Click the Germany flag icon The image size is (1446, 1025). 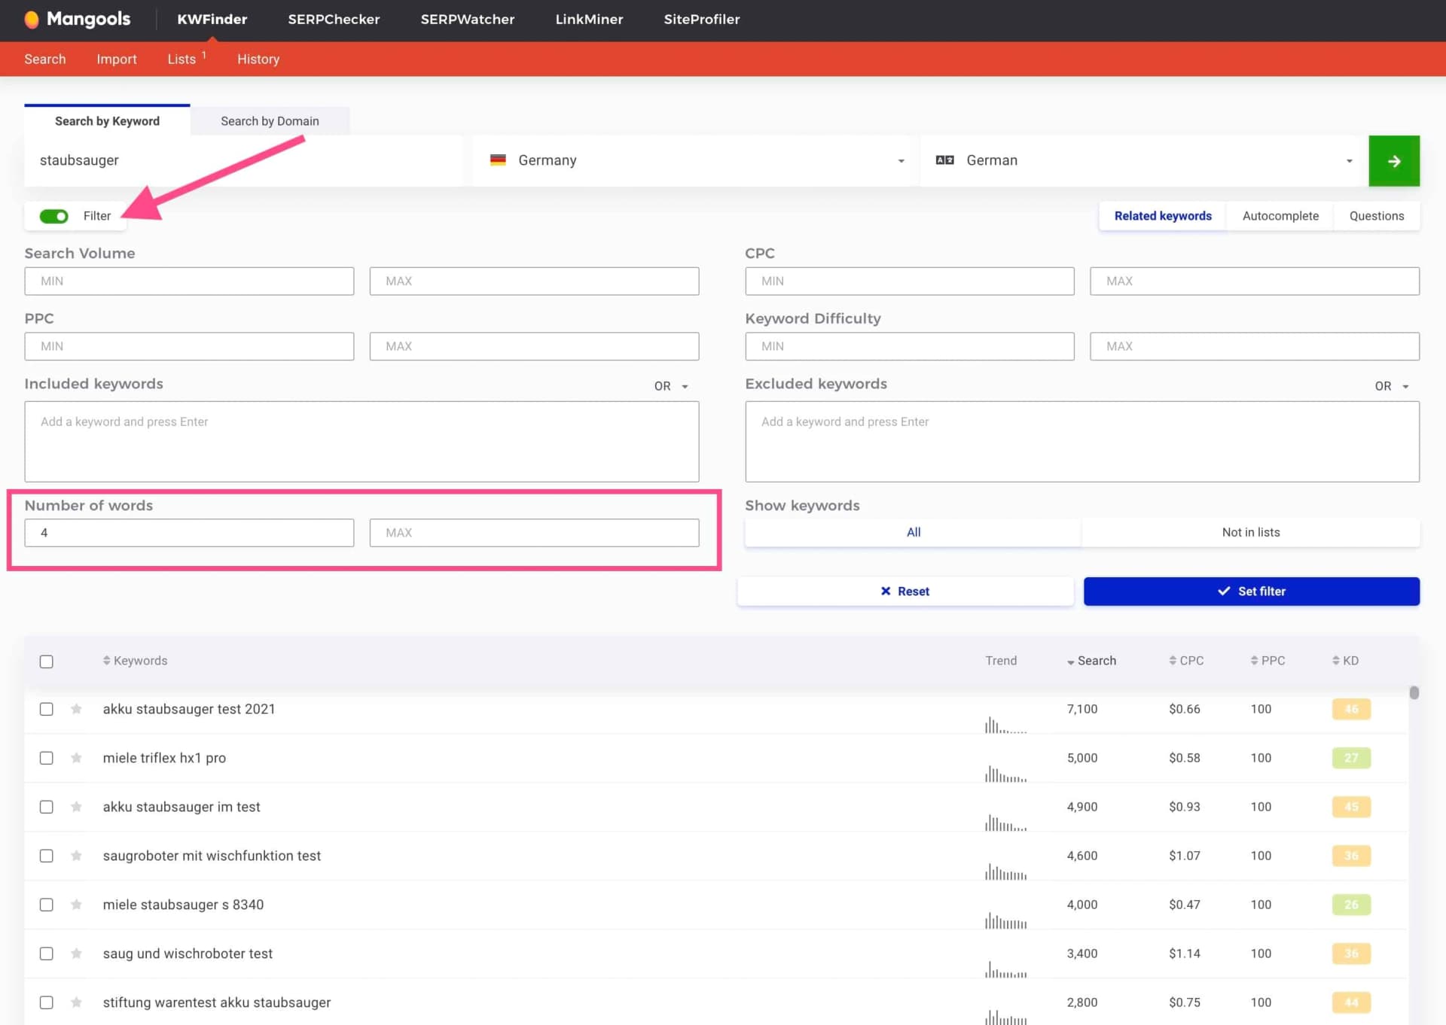coord(499,160)
